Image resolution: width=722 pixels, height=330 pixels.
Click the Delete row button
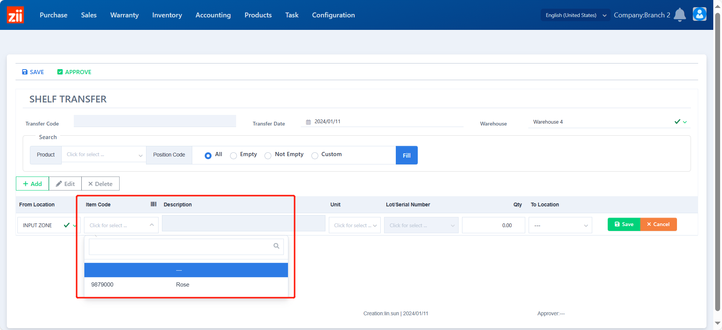pyautogui.click(x=100, y=184)
